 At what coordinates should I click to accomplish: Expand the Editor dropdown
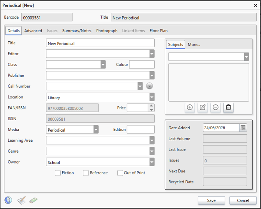152,54
